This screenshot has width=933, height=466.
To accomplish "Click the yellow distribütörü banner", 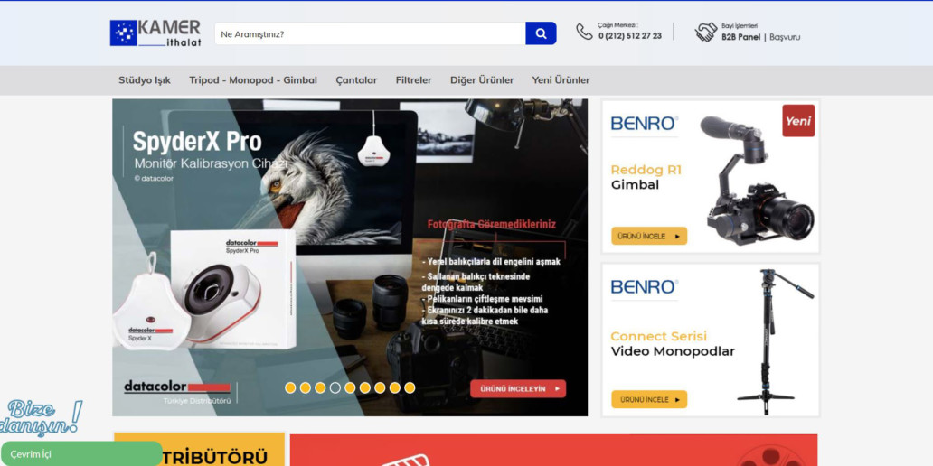I will (x=199, y=450).
